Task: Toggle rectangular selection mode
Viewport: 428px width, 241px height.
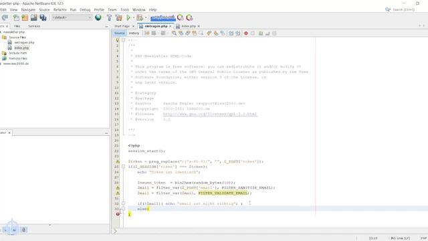Action: point(201,33)
